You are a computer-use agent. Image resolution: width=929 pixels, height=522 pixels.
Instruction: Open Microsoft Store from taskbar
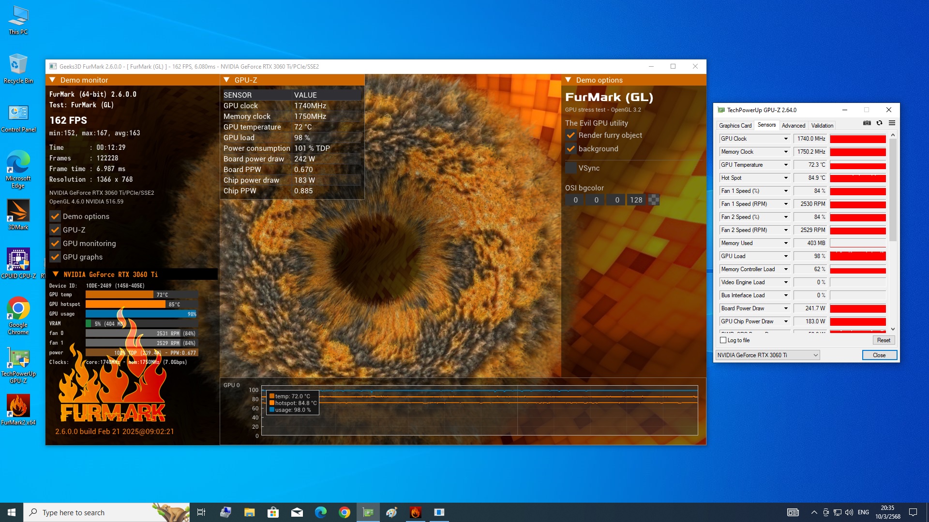pyautogui.click(x=273, y=512)
